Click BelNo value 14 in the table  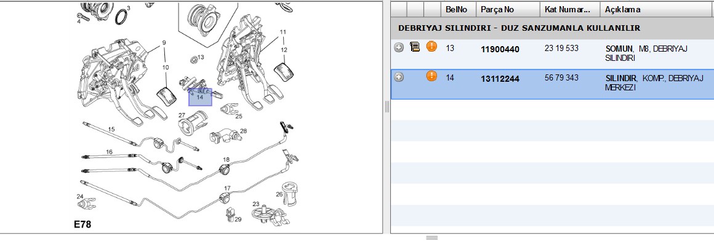450,77
